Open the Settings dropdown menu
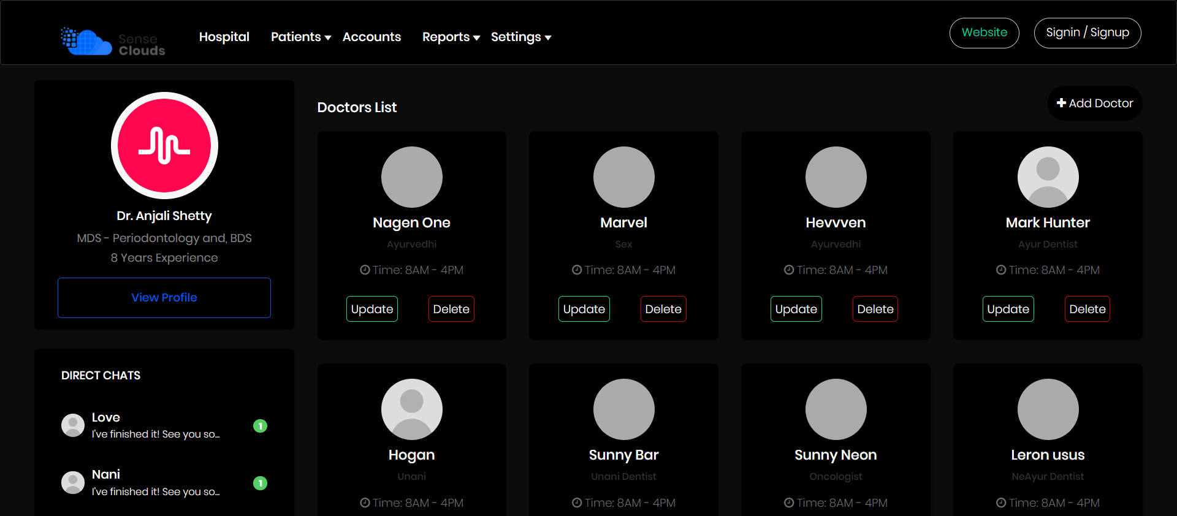 click(521, 37)
